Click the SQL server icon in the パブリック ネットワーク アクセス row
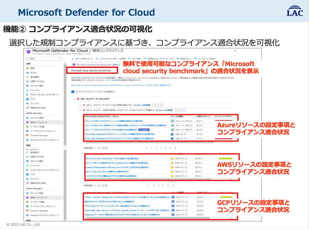Image resolution: width=309 pixels, height=229 pixels. pyautogui.click(x=172, y=138)
